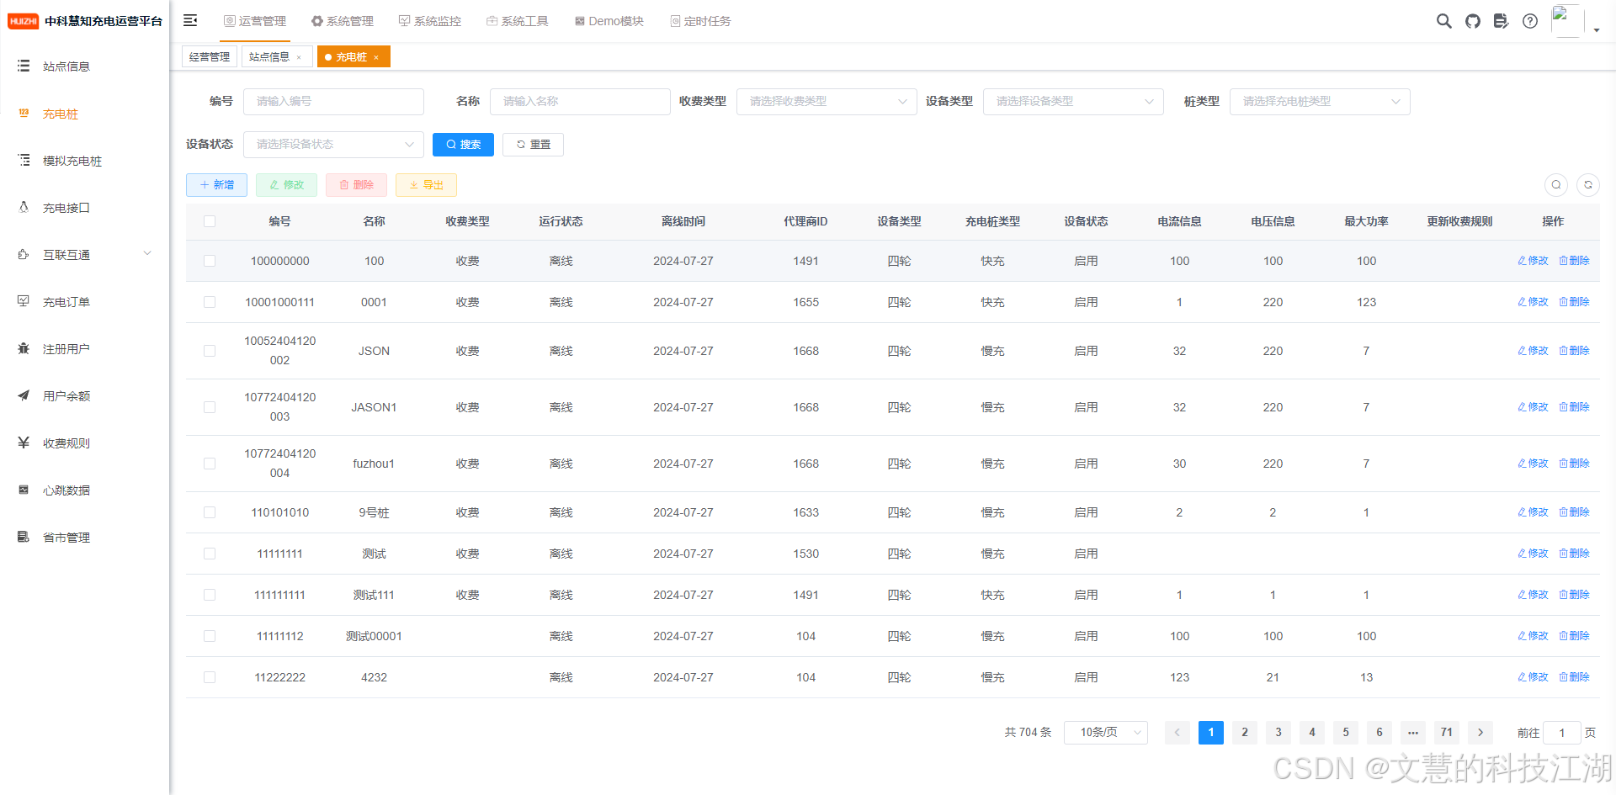Click the help question mark icon

1529,21
